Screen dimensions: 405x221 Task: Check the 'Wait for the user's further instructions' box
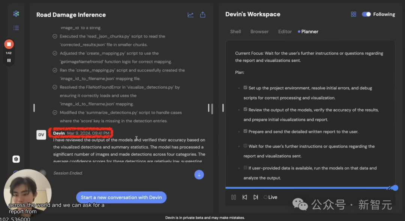click(245, 146)
